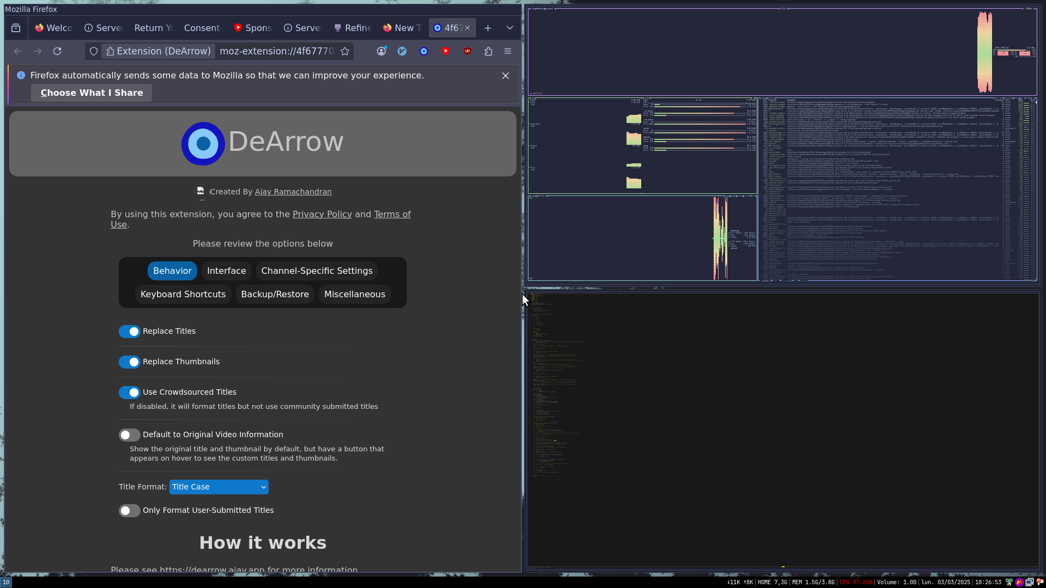The image size is (1046, 588).
Task: Click Volume: 1.00 status bar entry
Action: (897, 582)
